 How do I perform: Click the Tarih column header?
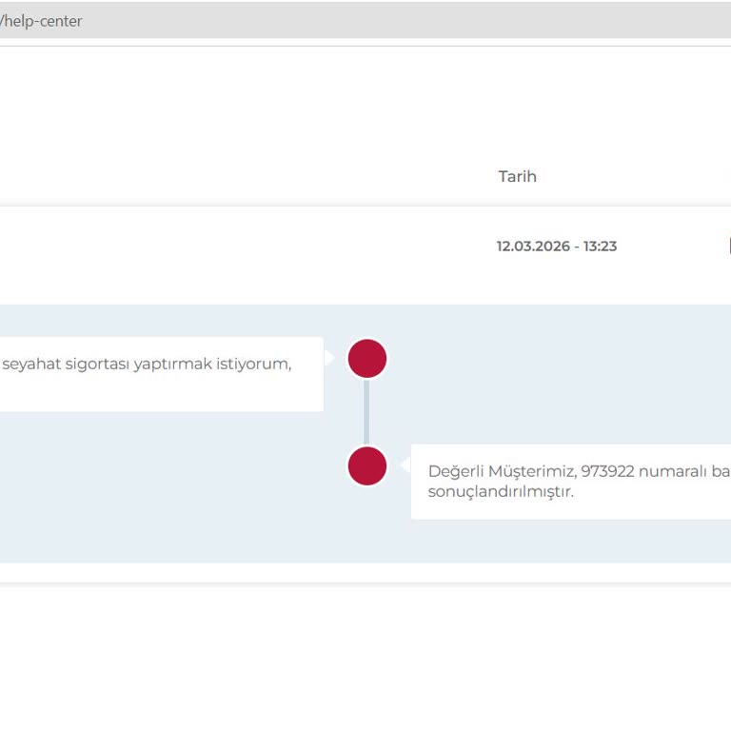coord(517,177)
